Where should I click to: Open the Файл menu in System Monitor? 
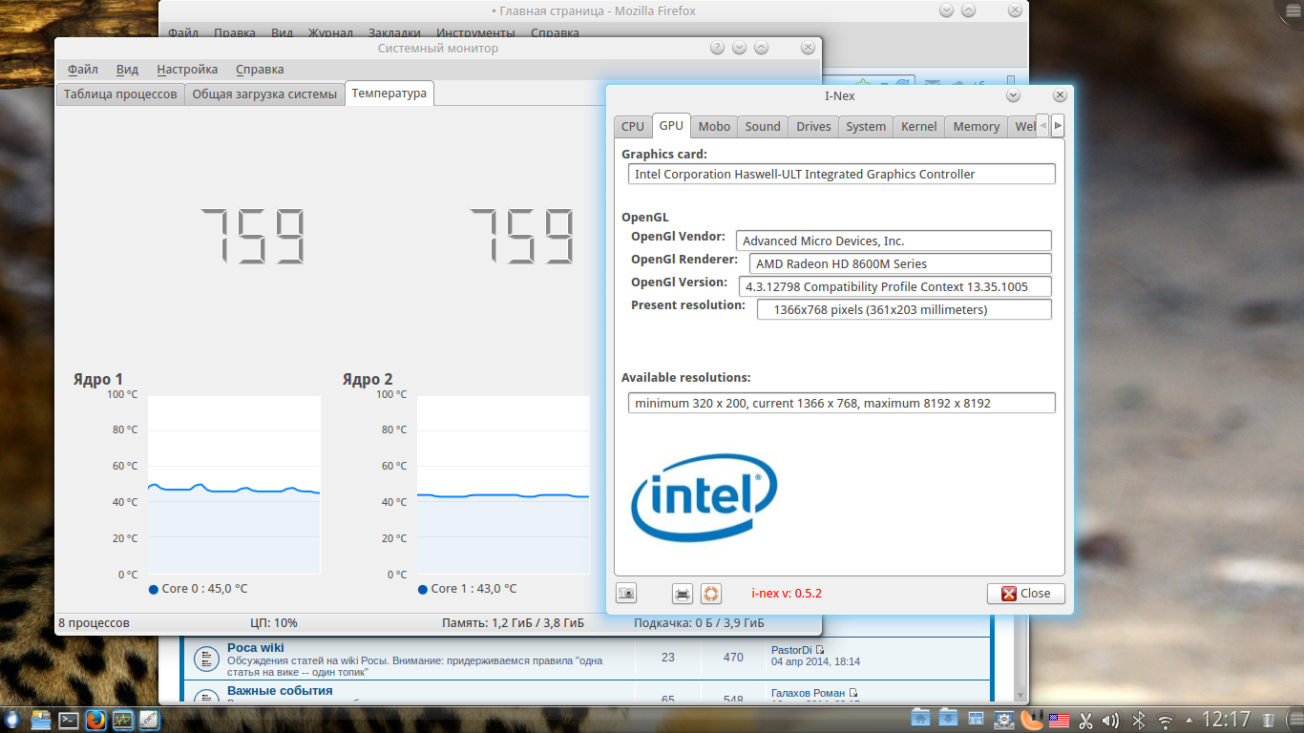(x=83, y=70)
